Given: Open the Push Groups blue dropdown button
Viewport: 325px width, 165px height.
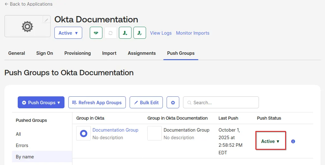Looking at the screenshot, I should pyautogui.click(x=41, y=102).
